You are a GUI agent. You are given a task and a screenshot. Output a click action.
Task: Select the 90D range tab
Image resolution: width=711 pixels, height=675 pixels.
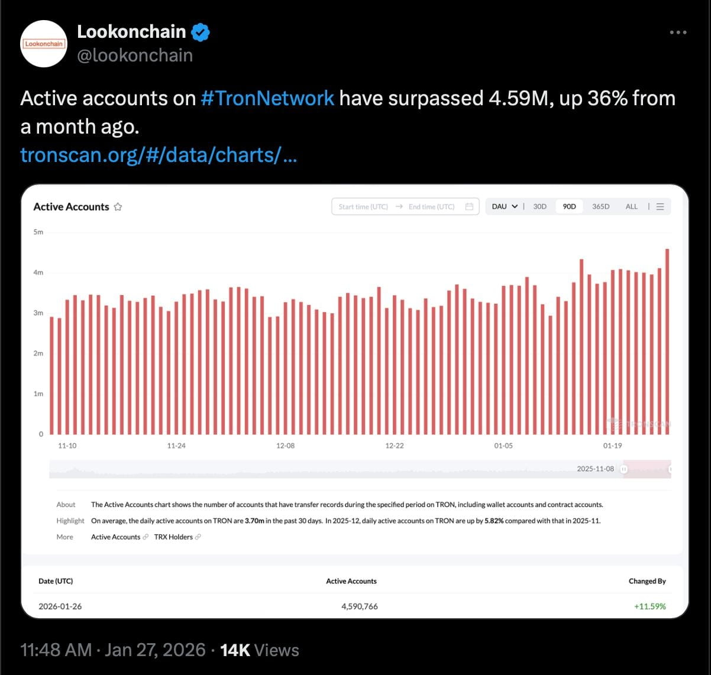tap(569, 207)
